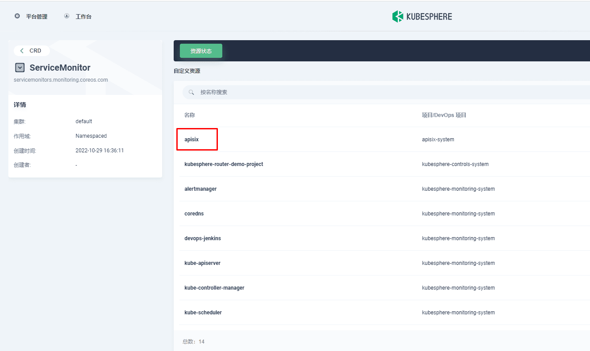Click the KubeSphere logo
Image resolution: width=590 pixels, height=351 pixels.
click(x=422, y=17)
